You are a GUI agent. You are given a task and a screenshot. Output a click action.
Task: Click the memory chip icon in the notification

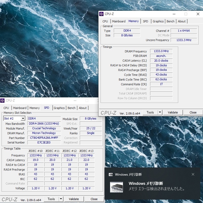[x=116, y=187]
